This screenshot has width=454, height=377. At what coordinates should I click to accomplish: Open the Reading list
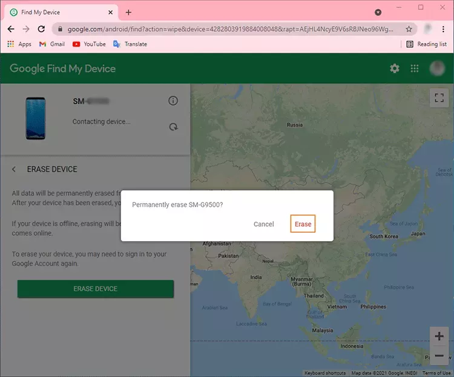click(x=427, y=44)
